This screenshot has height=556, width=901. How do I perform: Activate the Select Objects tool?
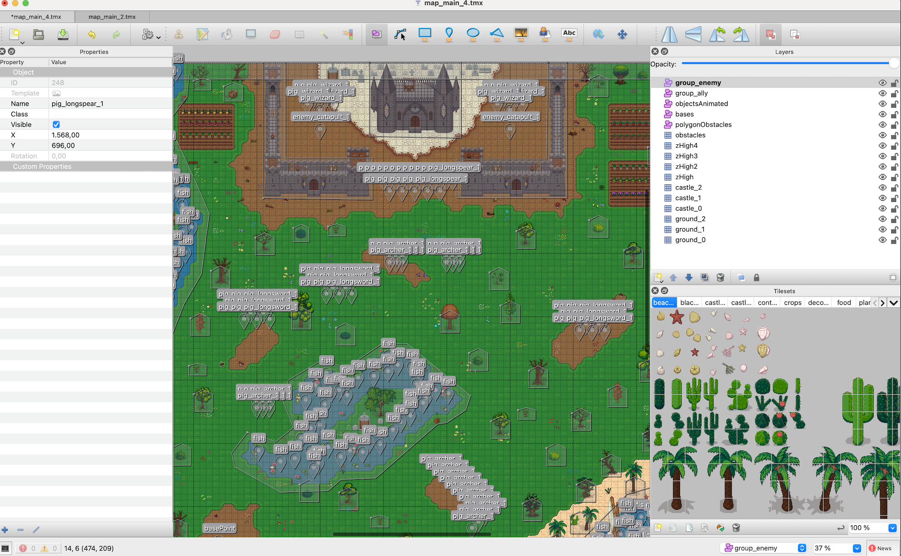[x=377, y=34]
